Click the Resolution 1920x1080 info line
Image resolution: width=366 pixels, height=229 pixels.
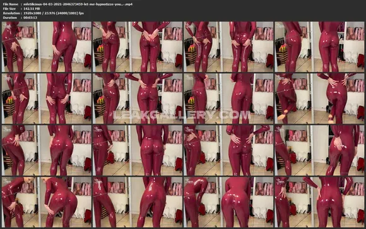pos(43,13)
